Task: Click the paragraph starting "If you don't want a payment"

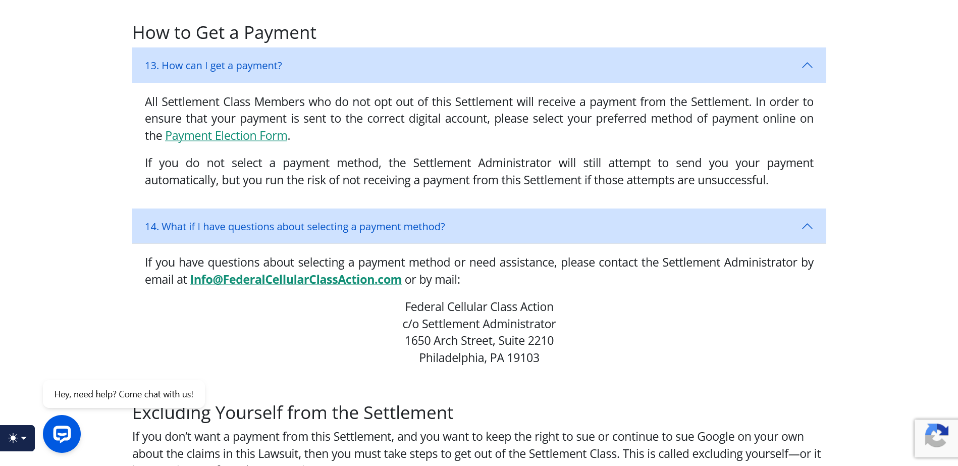Action: click(474, 445)
